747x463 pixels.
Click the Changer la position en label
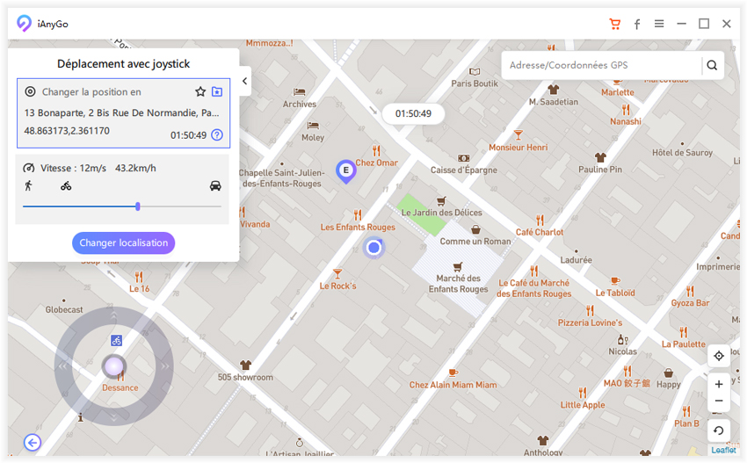(x=91, y=92)
